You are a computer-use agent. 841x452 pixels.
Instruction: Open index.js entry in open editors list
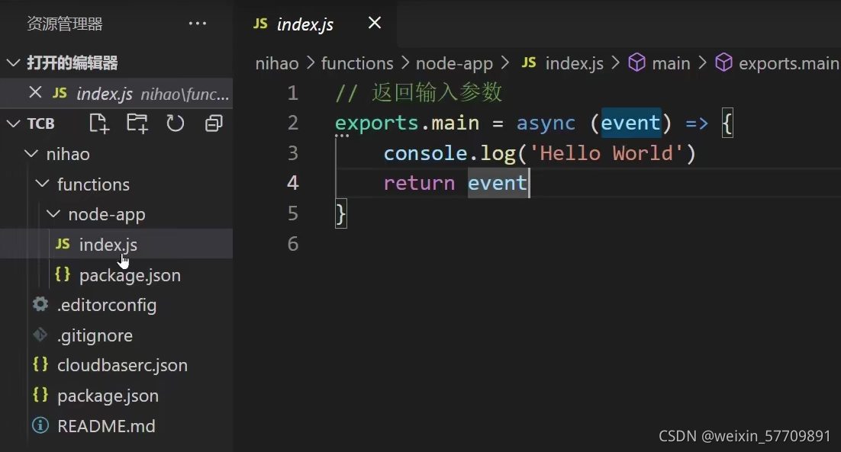click(117, 93)
